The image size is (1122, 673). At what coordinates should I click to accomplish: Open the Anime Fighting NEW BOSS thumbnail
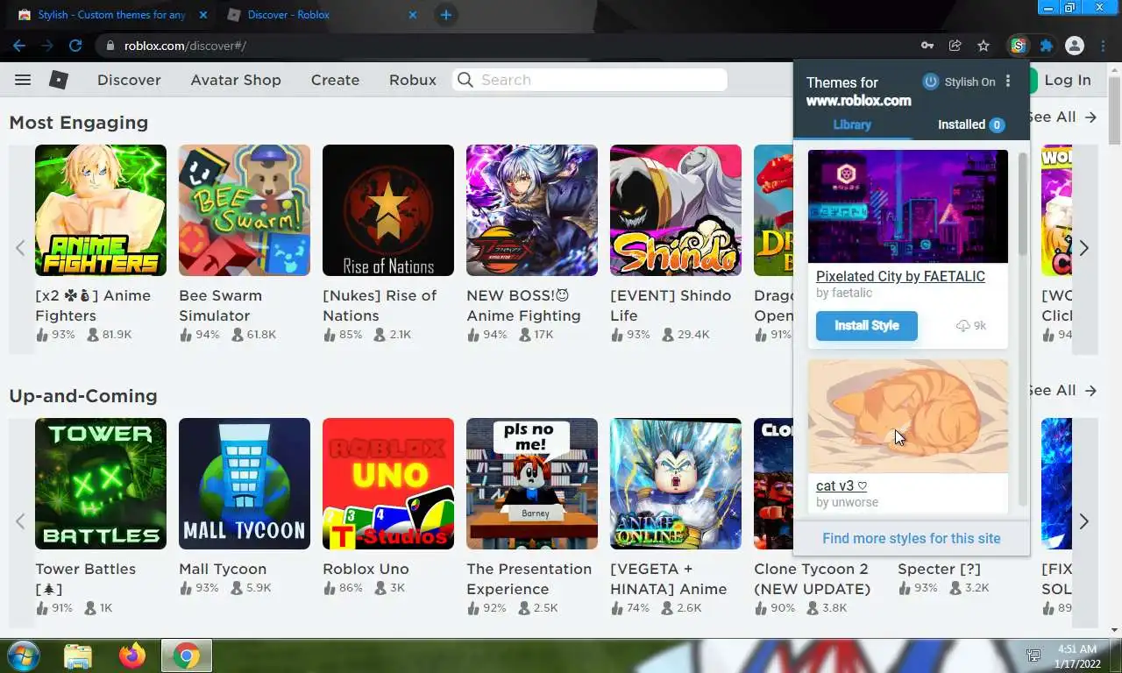coord(532,210)
